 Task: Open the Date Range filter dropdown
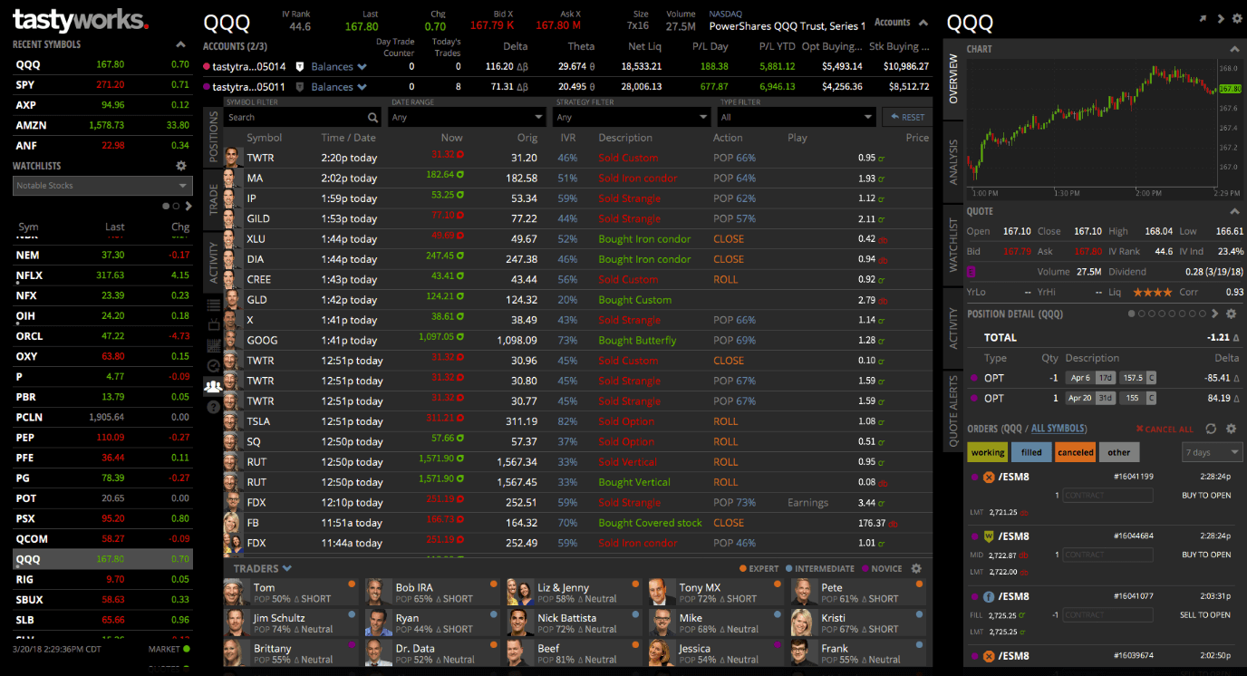tap(467, 118)
